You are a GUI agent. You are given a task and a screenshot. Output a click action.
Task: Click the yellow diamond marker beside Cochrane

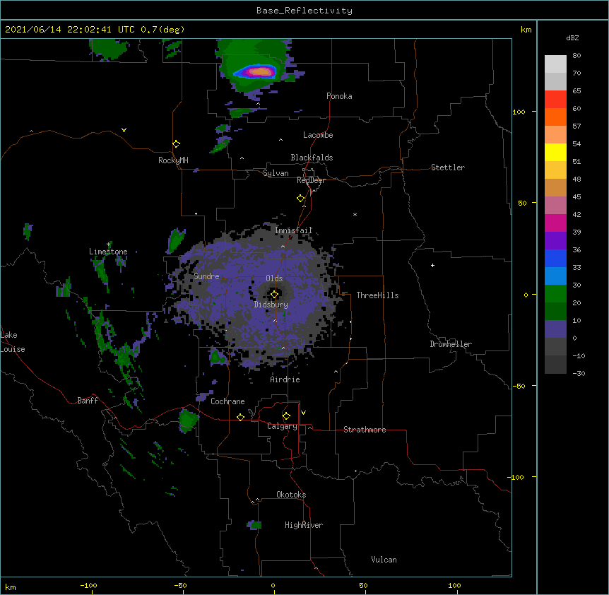[240, 417]
